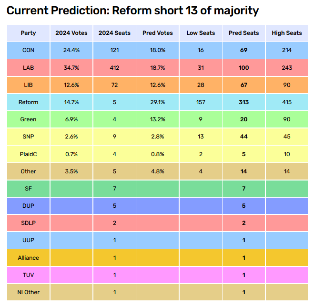314x308 pixels.
Task: Click the "High Seats" column header
Action: click(x=287, y=33)
